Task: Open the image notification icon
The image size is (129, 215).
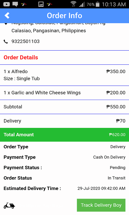Action: pos(41,4)
